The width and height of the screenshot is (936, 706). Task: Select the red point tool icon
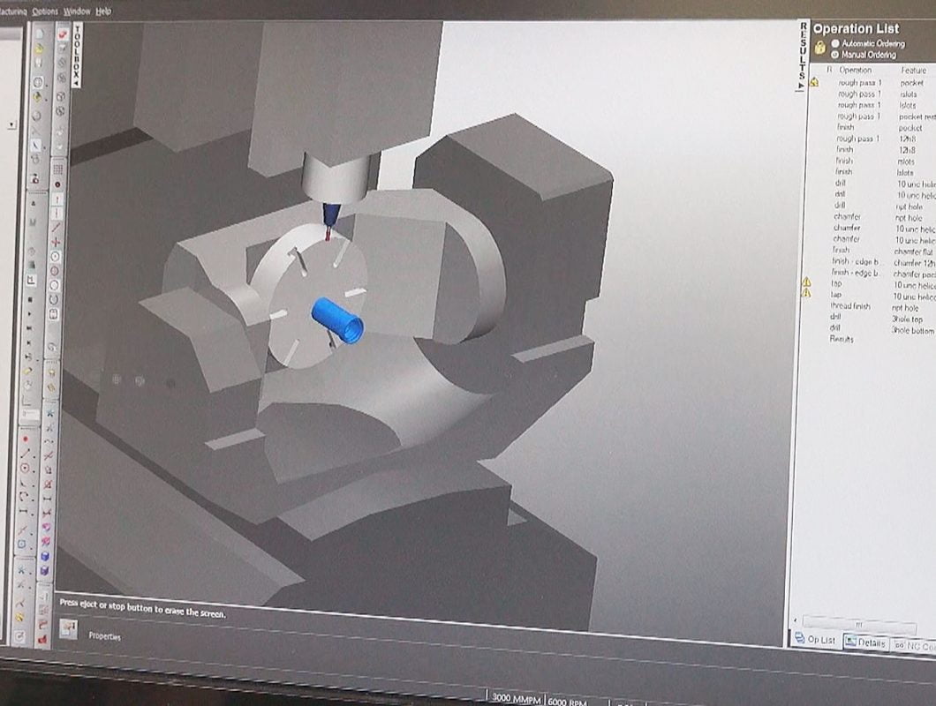(x=25, y=439)
